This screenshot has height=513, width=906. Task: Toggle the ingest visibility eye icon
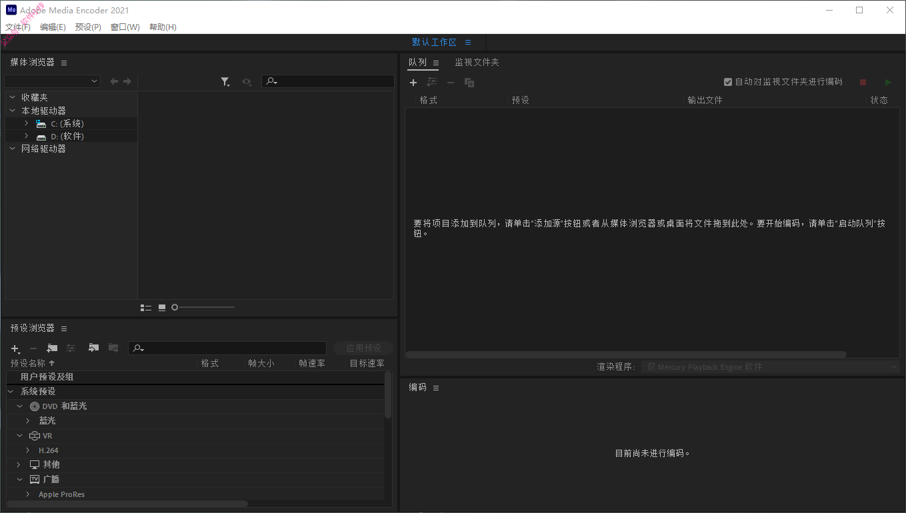(x=247, y=82)
